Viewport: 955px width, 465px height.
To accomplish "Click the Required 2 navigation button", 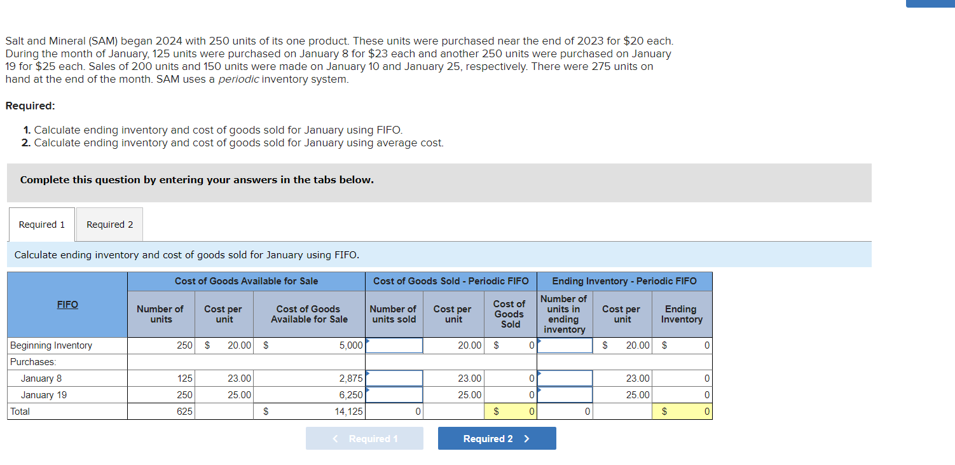I will coord(497,438).
